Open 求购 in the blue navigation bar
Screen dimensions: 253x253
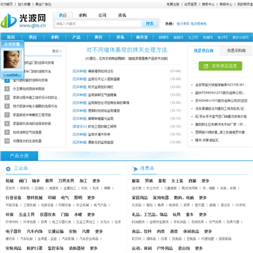click(55, 37)
